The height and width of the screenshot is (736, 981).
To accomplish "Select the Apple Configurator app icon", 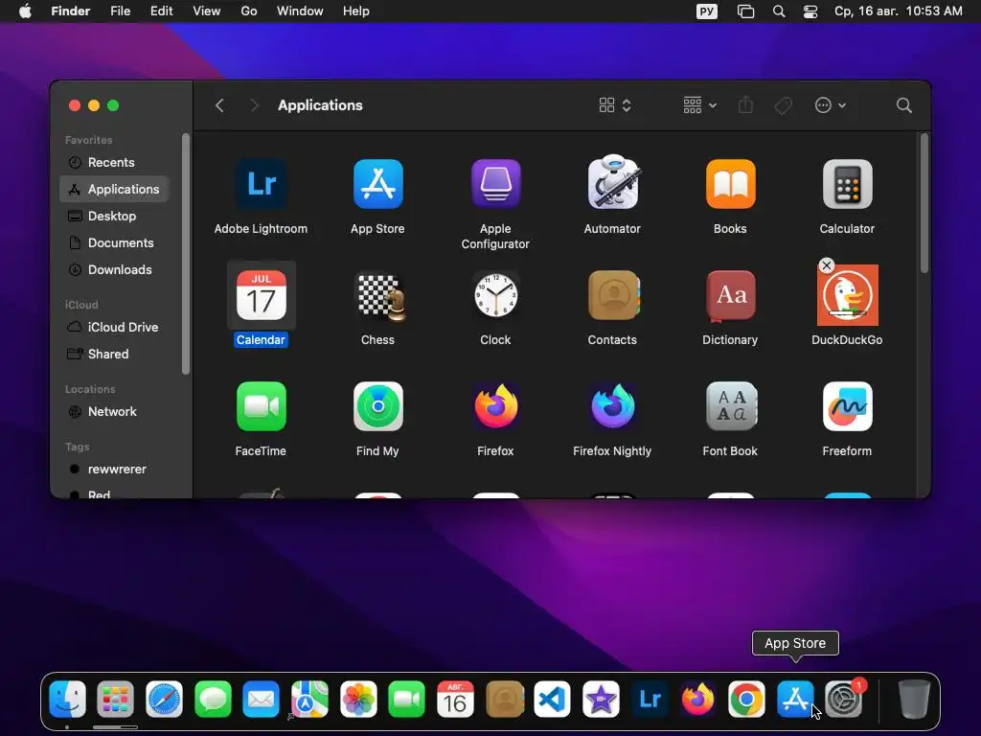I will tap(495, 184).
